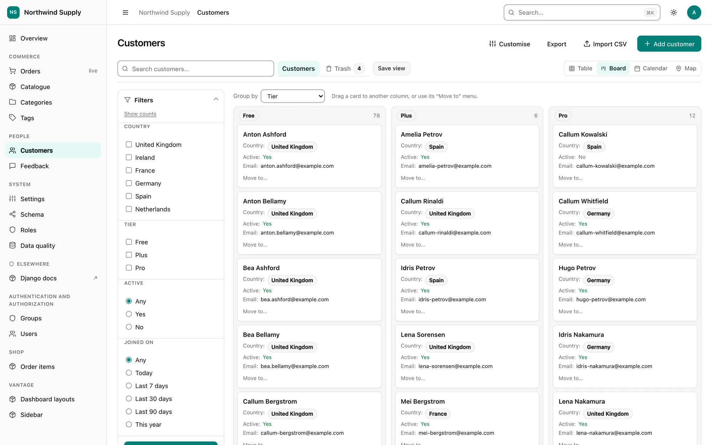This screenshot has height=445, width=712.
Task: Open the external Django docs link
Action: 53,278
